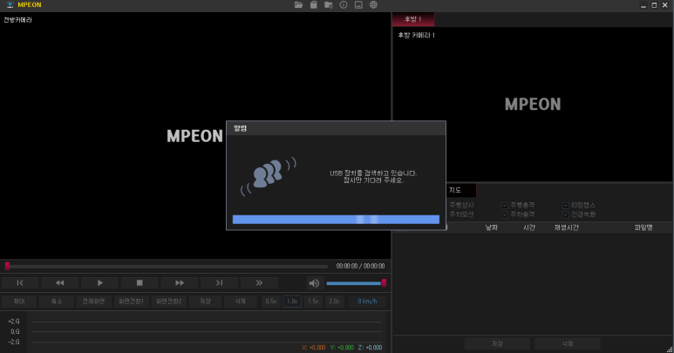This screenshot has width=674, height=353.
Task: Set playback speed to 0.5x
Action: click(271, 301)
